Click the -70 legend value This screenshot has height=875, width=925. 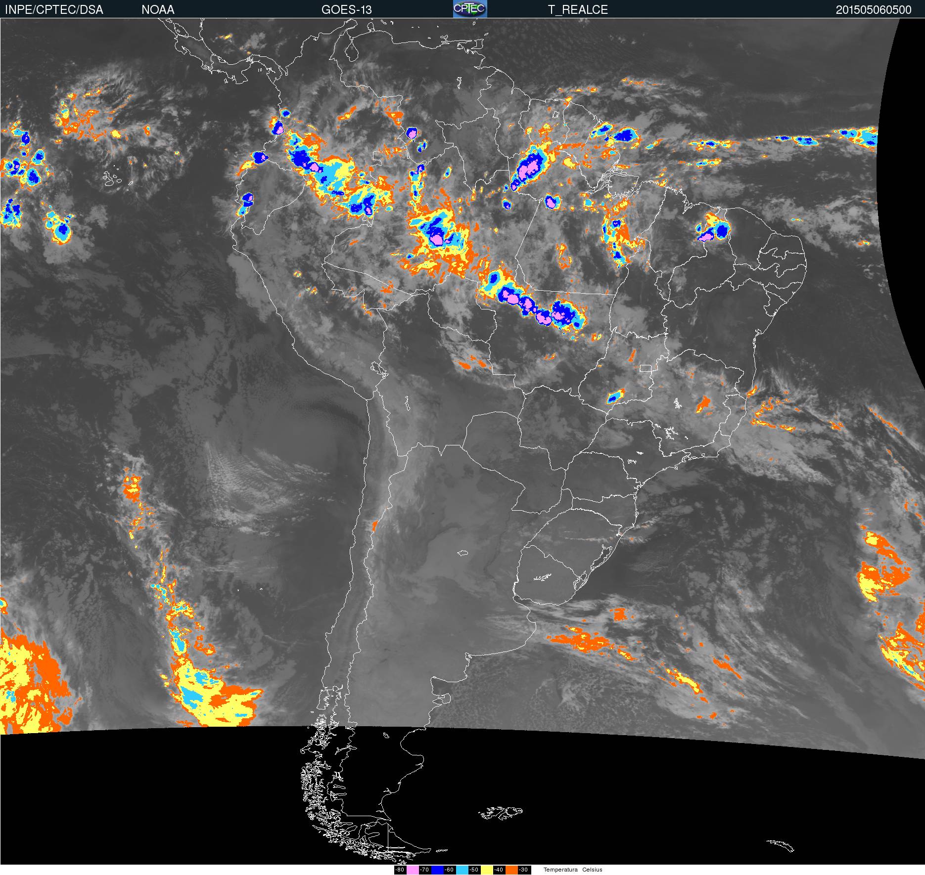click(x=424, y=870)
